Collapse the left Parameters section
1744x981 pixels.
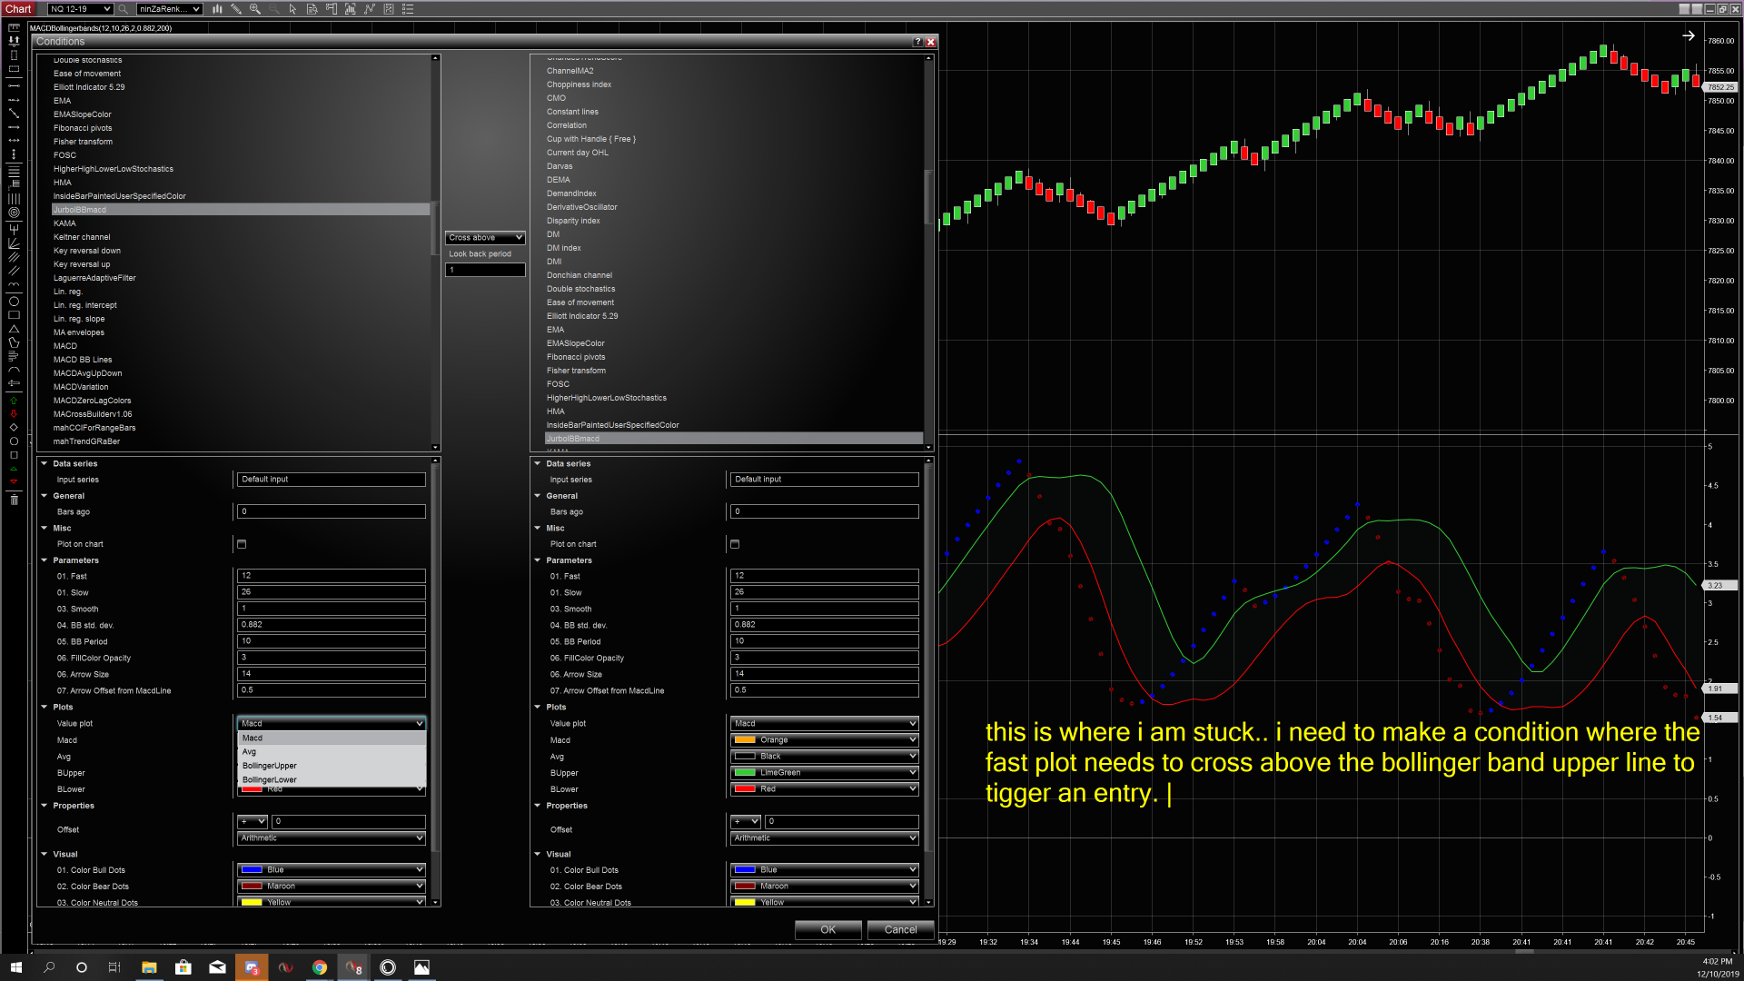[45, 560]
